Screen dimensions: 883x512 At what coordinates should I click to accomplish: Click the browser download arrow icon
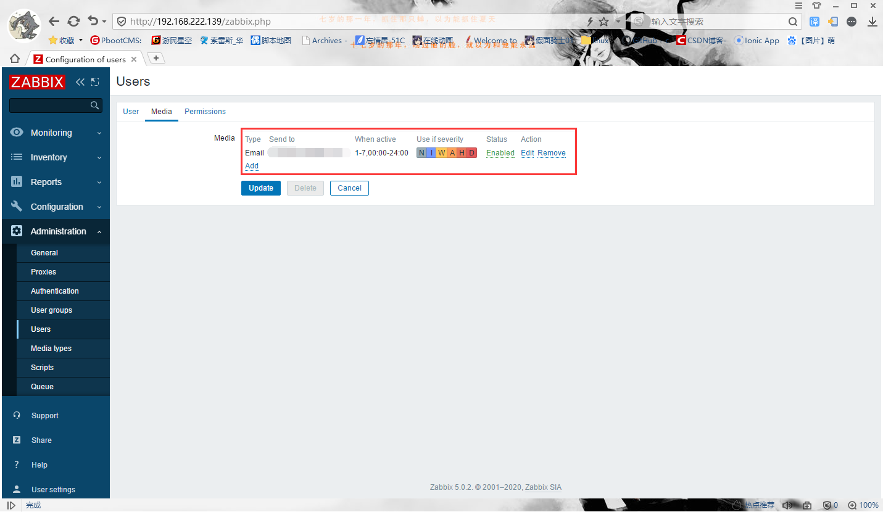(872, 22)
